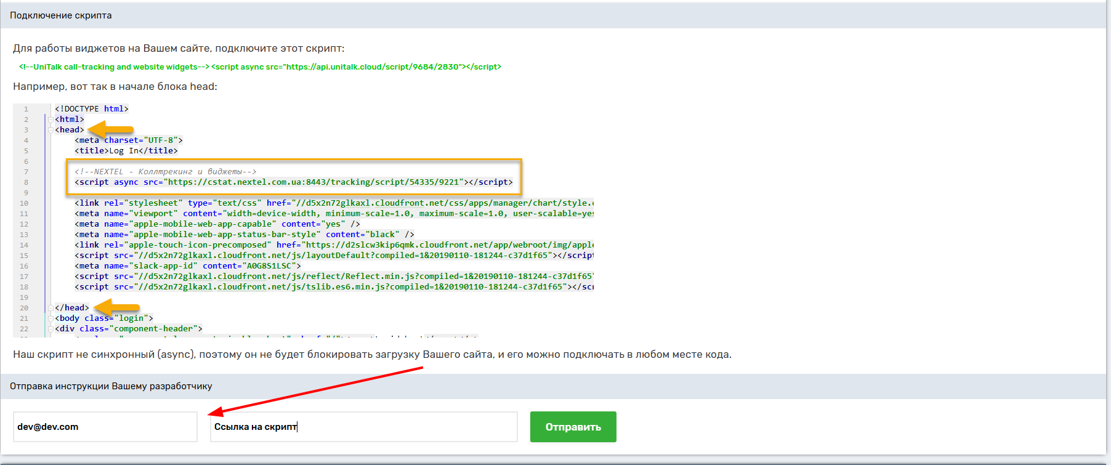Click the Подключение скрипта section header
Screen dimensions: 1111x465
pyautogui.click(x=60, y=15)
